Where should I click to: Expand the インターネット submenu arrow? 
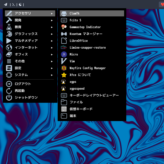point(52,48)
